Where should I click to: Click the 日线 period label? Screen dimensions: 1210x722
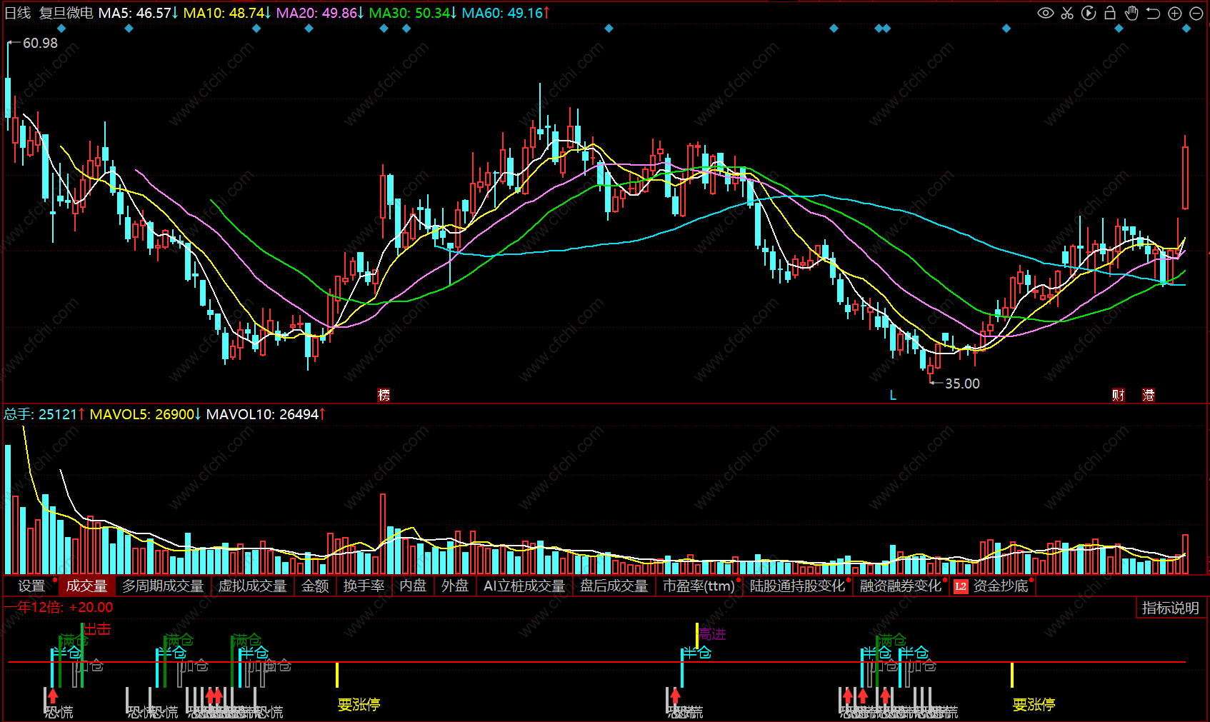coord(18,13)
